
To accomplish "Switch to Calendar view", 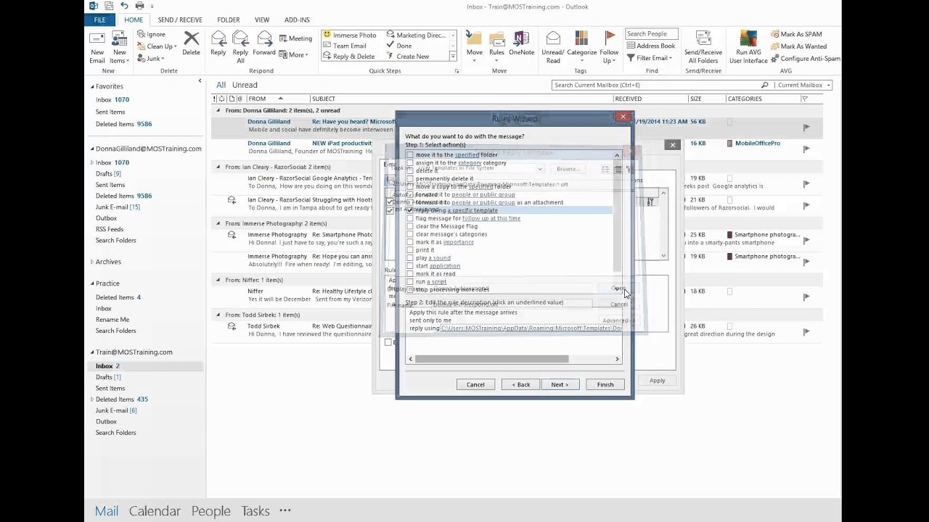I will click(155, 510).
